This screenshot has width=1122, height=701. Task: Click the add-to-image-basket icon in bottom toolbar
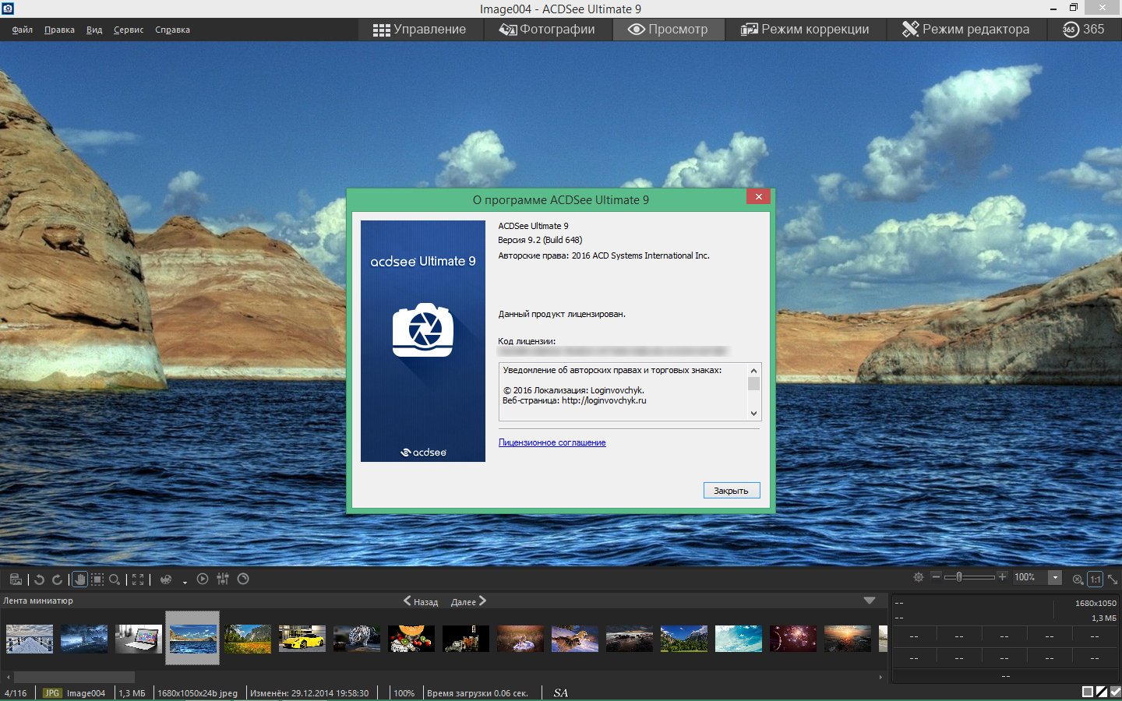[x=16, y=579]
